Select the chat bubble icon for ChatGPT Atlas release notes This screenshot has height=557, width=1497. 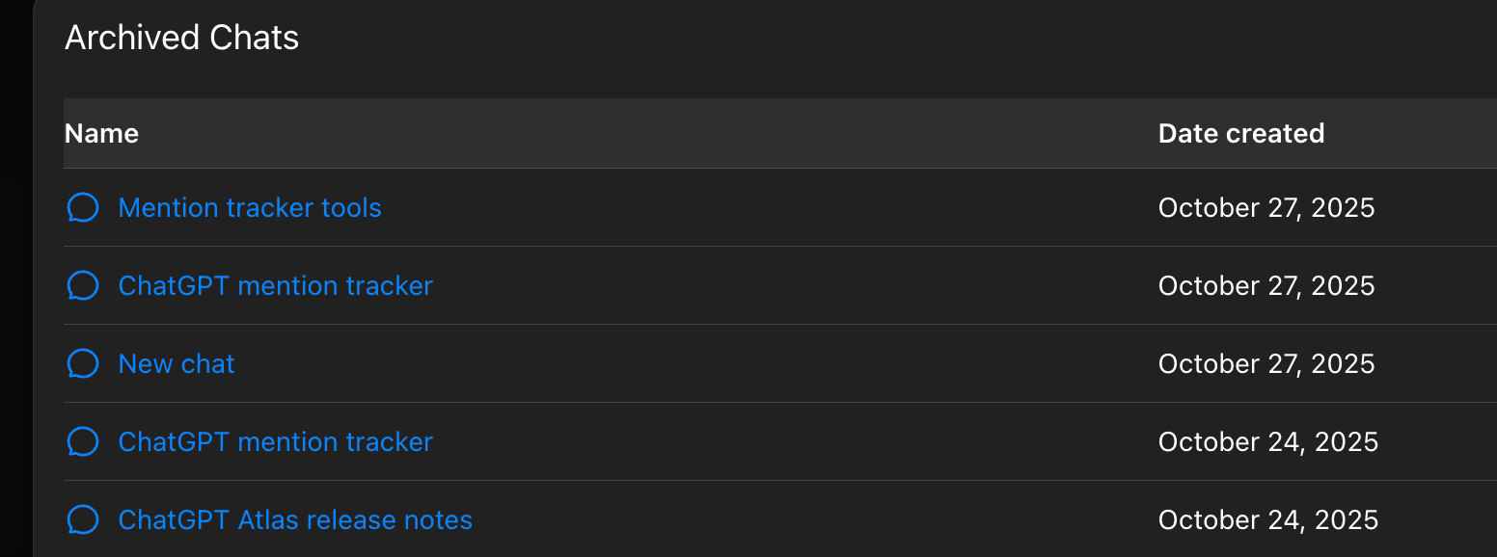coord(83,518)
